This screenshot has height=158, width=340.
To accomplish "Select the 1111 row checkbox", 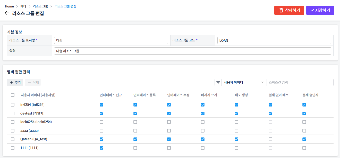I will pos(13,148).
